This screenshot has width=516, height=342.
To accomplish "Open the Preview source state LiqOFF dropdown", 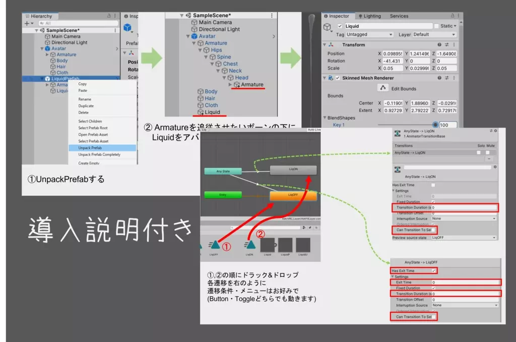I will click(464, 238).
